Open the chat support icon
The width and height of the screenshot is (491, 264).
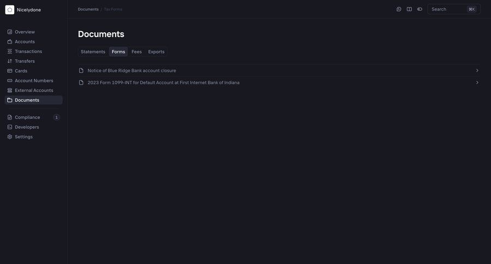tap(399, 9)
